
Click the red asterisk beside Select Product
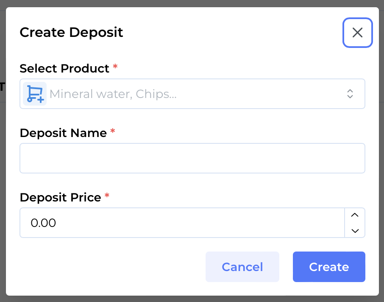[x=115, y=68]
